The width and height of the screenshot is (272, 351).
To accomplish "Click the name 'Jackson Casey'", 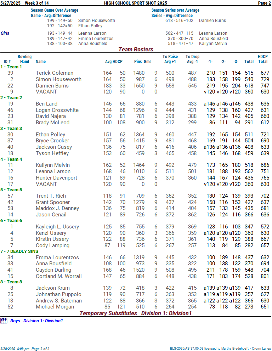I will pos(54,147).
